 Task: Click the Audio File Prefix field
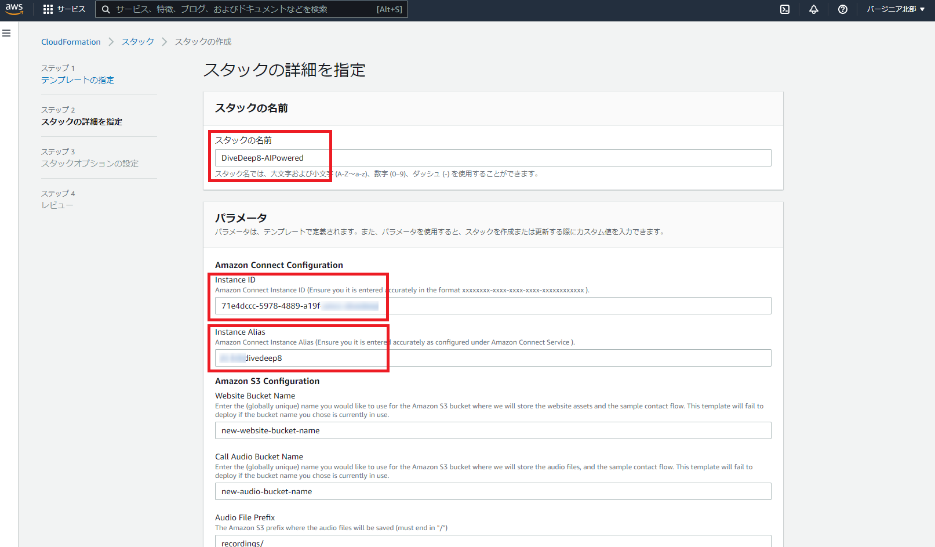click(x=493, y=541)
